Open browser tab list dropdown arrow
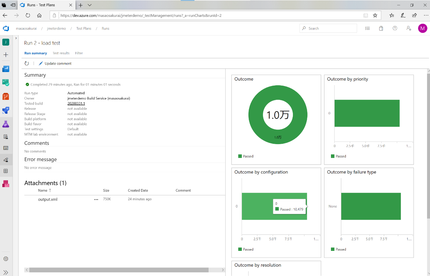Screen dimensions: 430x276 89,5
